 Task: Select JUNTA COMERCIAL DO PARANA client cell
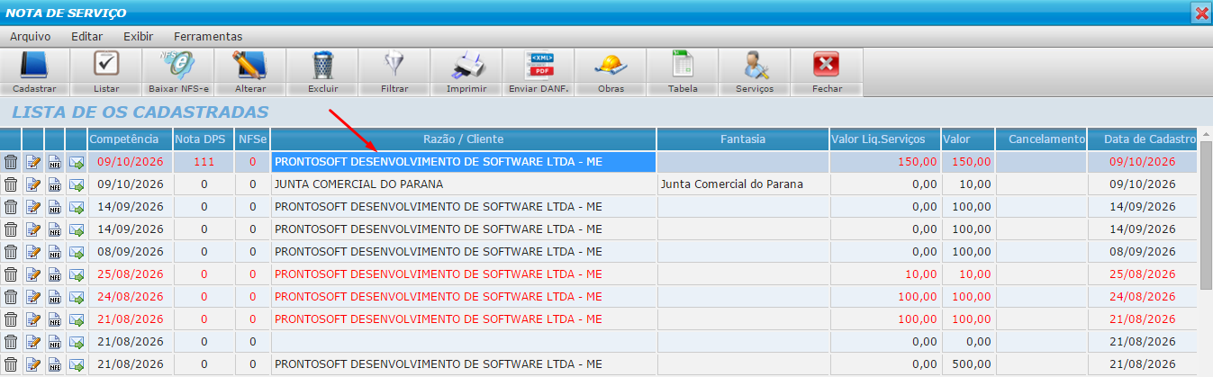coord(464,184)
